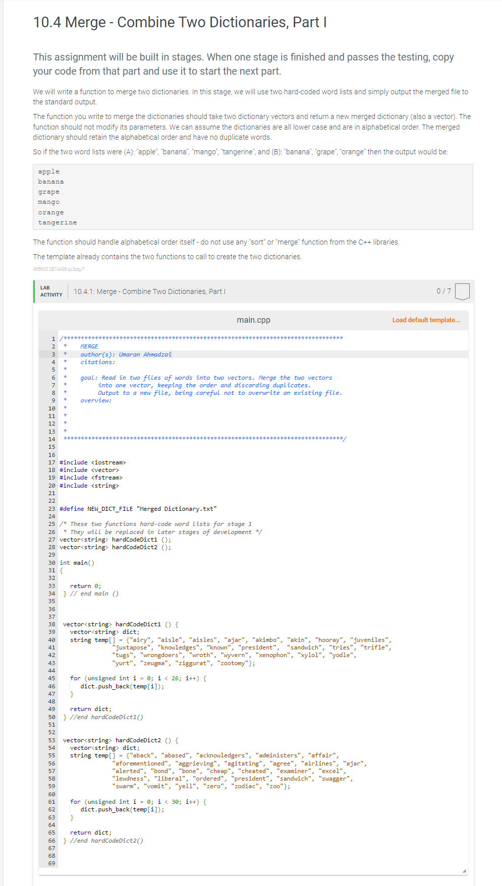Click the 'overview:' comment line
The image size is (502, 886).
click(96, 400)
